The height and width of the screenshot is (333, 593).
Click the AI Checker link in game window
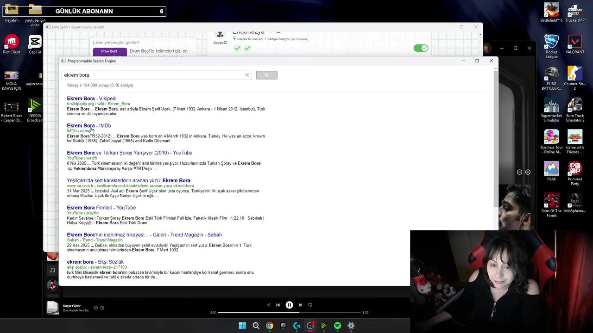coord(299,39)
